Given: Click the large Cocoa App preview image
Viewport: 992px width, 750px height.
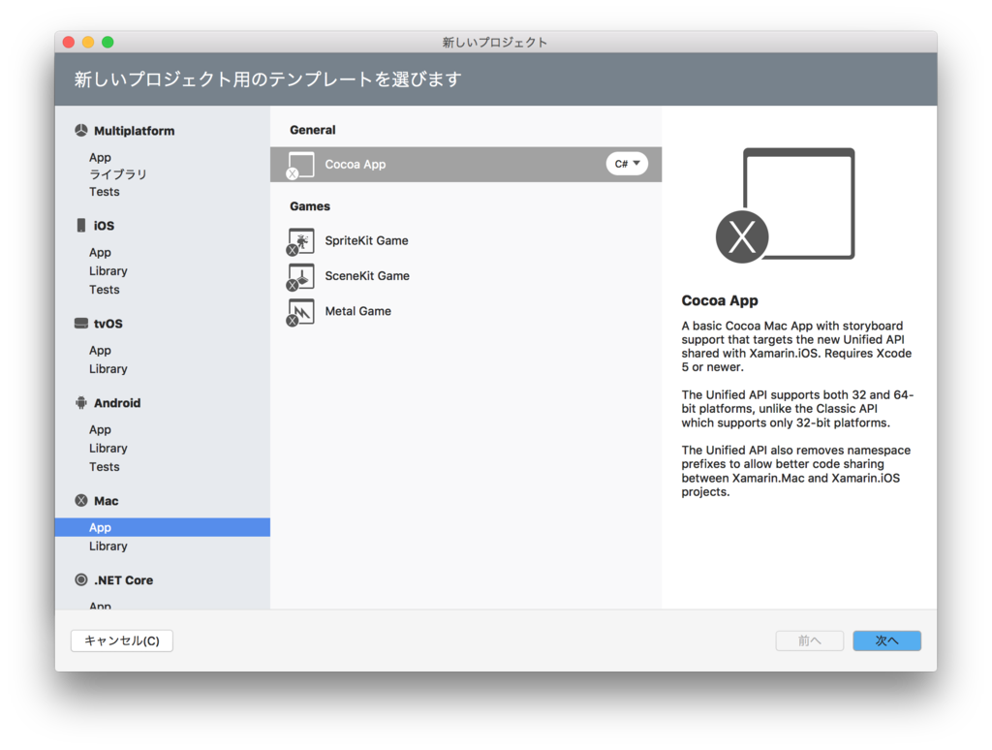Looking at the screenshot, I should pyautogui.click(x=785, y=205).
